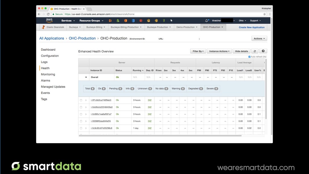This screenshot has height=174, width=309.
Task: Toggle the Auto refresh checkbox
Action: pos(249,57)
